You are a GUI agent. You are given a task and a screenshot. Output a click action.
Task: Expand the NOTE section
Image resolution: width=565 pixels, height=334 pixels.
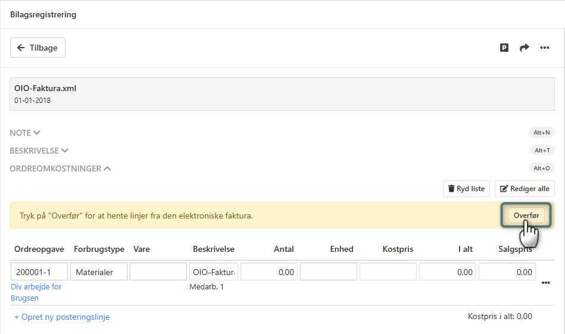(x=25, y=133)
